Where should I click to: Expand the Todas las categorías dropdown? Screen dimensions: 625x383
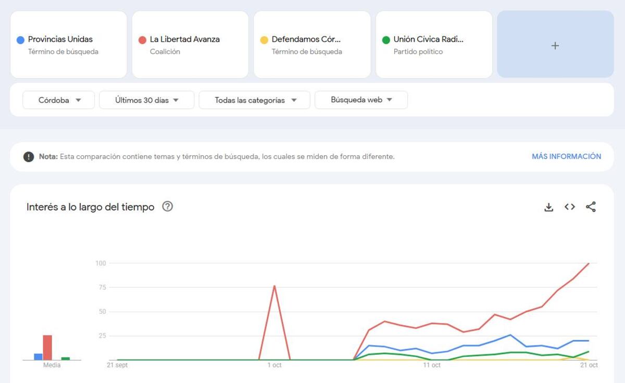point(255,100)
